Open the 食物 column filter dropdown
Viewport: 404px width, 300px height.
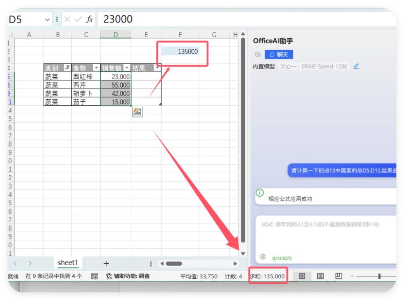(97, 68)
